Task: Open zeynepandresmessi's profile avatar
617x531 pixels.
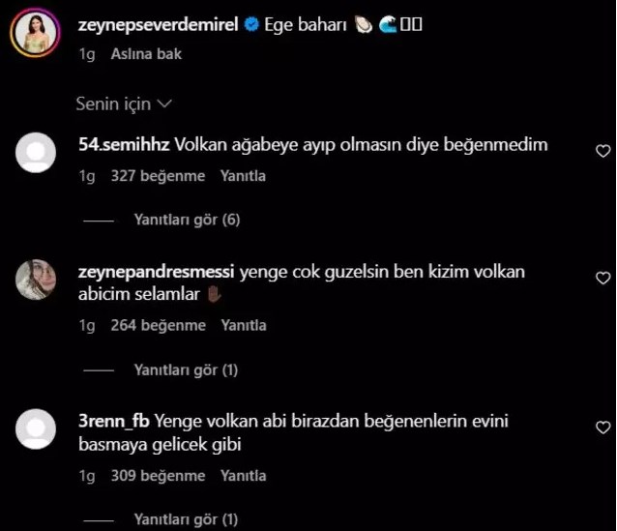Action: (36, 280)
